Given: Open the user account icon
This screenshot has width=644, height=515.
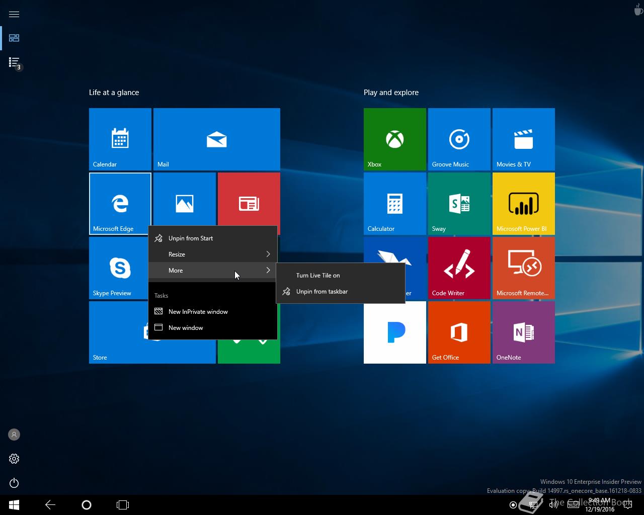Looking at the screenshot, I should point(14,435).
